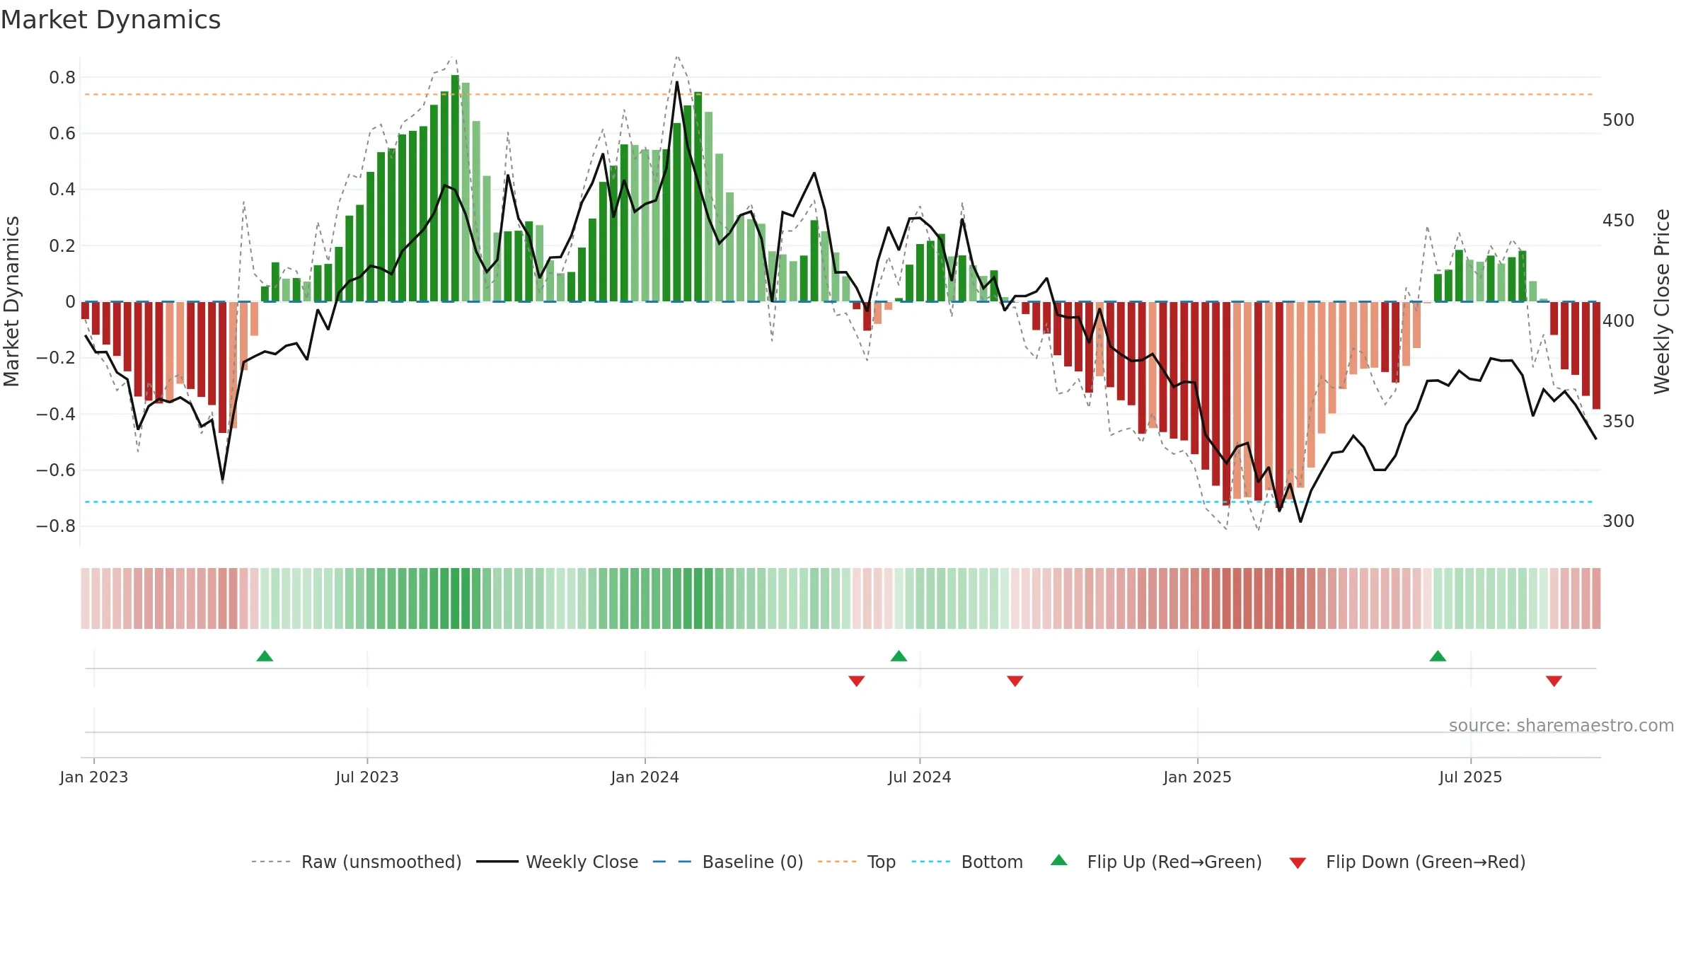Toggle the Bottom legend entry

pyautogui.click(x=967, y=862)
